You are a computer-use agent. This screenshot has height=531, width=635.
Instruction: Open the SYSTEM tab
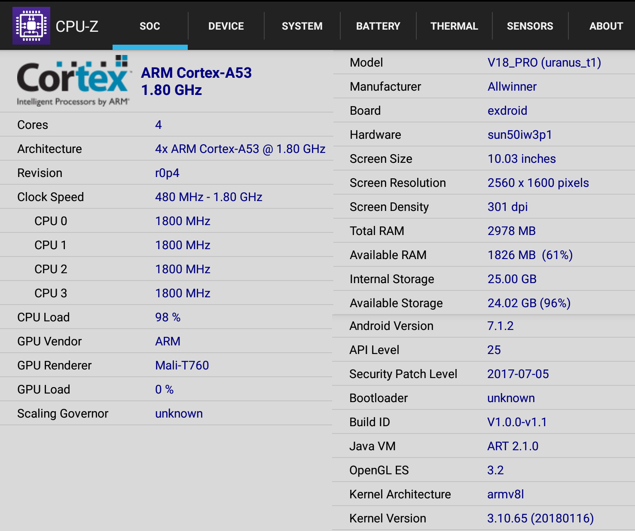[302, 26]
